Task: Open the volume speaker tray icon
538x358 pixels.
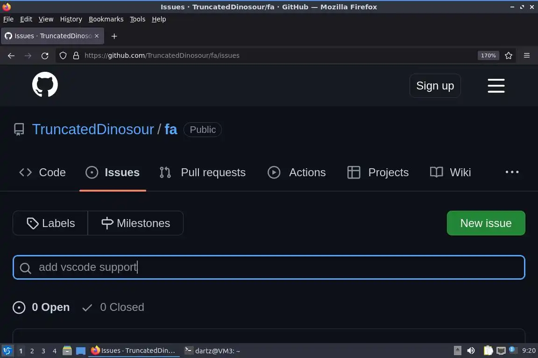Action: pos(471,351)
